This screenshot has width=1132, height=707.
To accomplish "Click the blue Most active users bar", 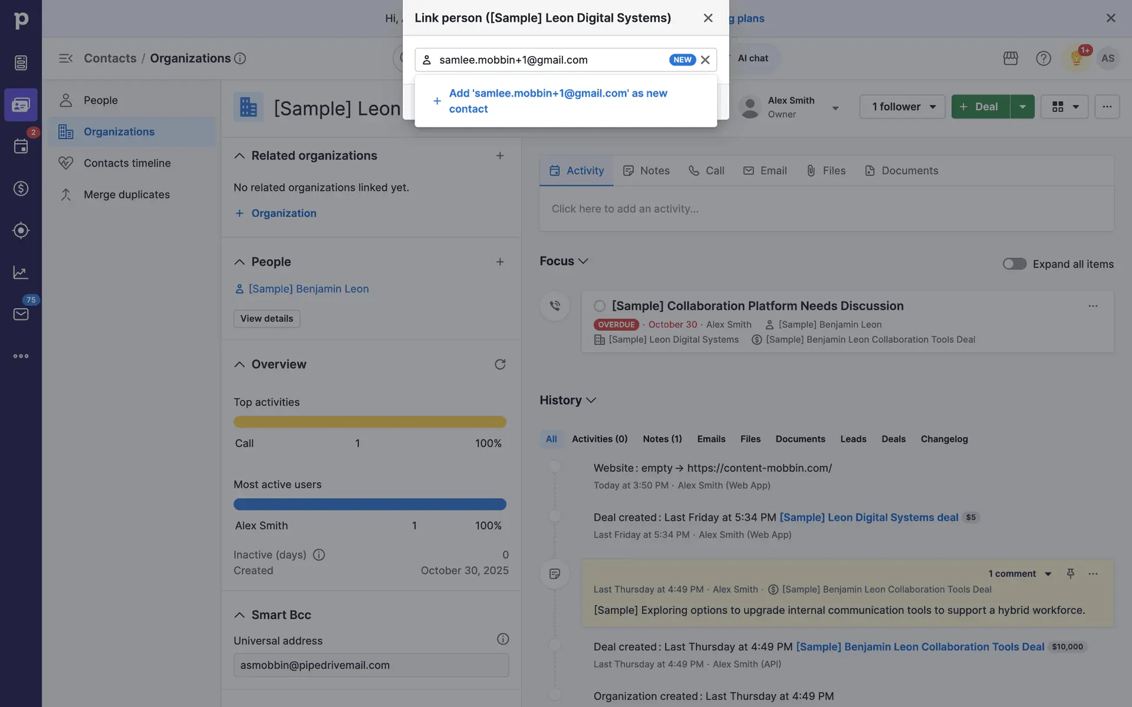I will [370, 504].
